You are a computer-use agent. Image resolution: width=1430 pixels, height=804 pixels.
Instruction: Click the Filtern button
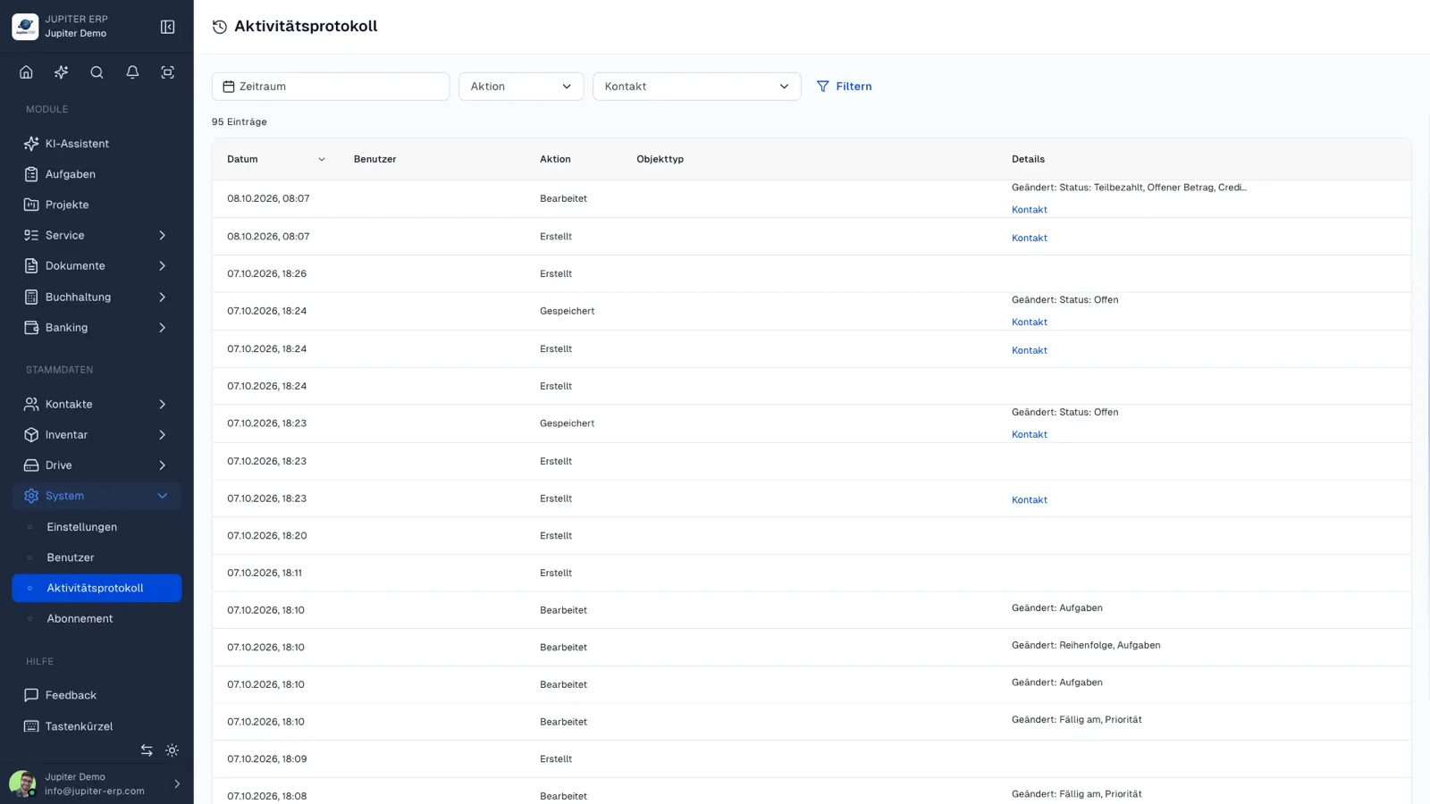click(845, 87)
